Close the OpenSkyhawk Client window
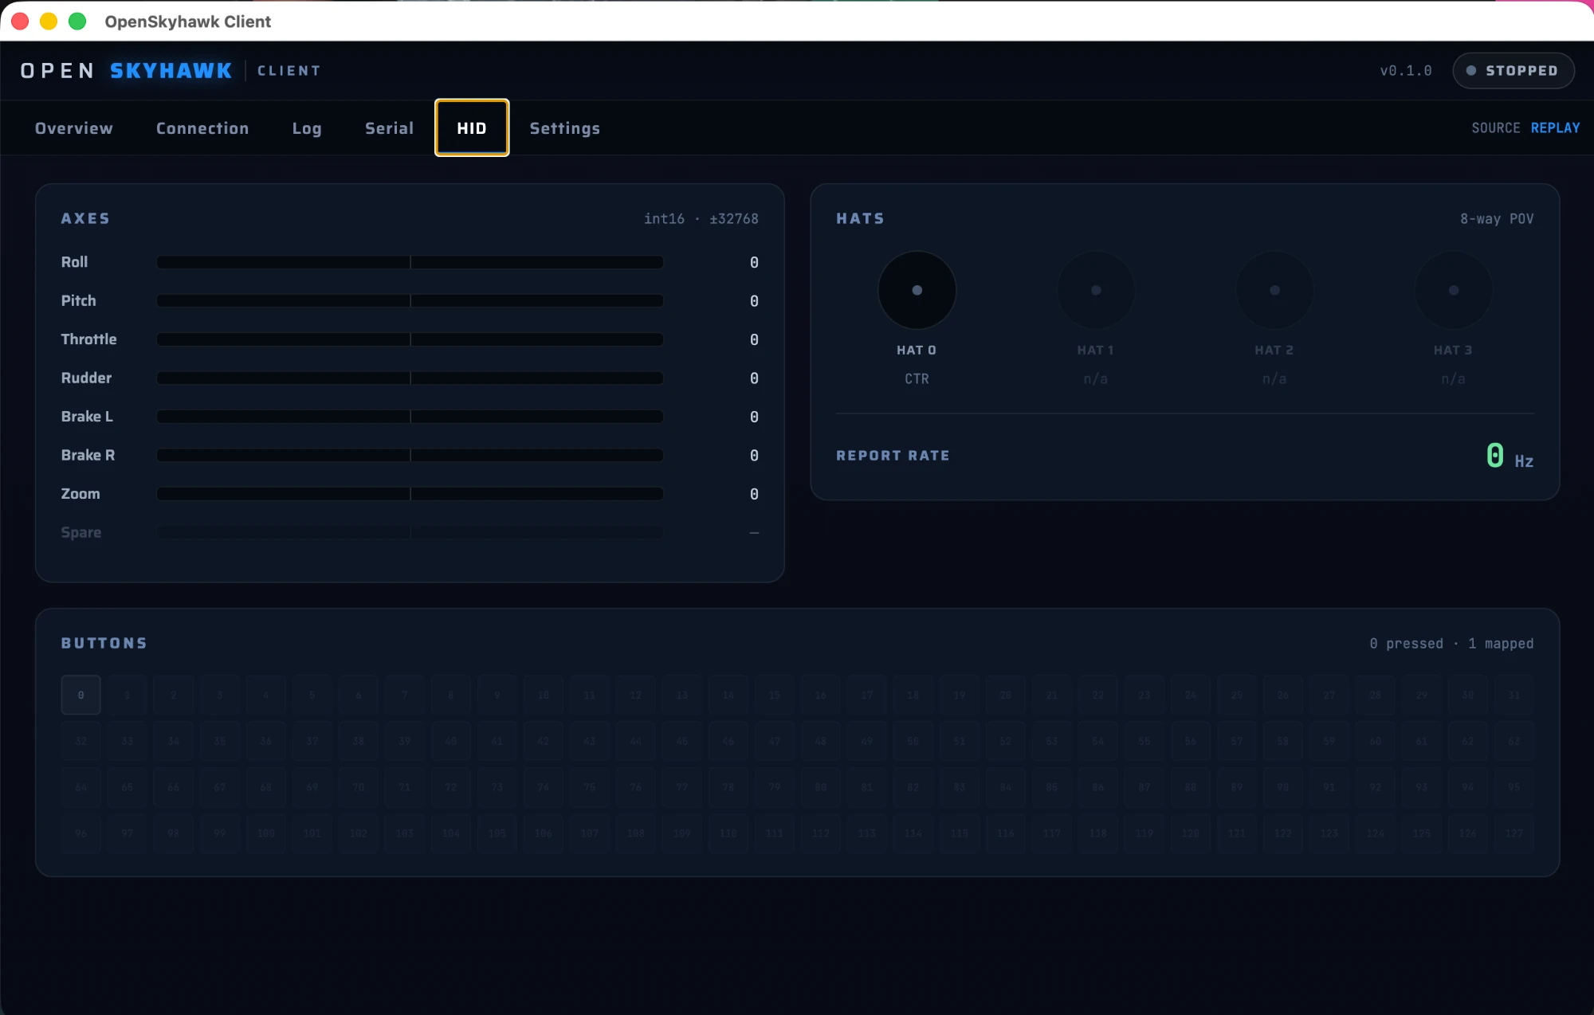Image resolution: width=1594 pixels, height=1015 pixels. click(21, 22)
